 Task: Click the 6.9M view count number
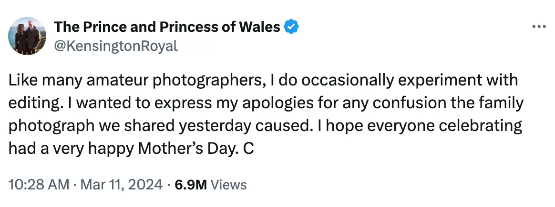click(191, 184)
